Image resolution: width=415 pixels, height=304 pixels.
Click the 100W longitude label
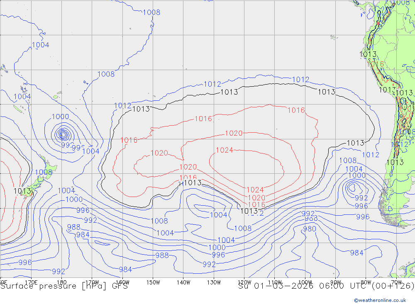(305, 282)
